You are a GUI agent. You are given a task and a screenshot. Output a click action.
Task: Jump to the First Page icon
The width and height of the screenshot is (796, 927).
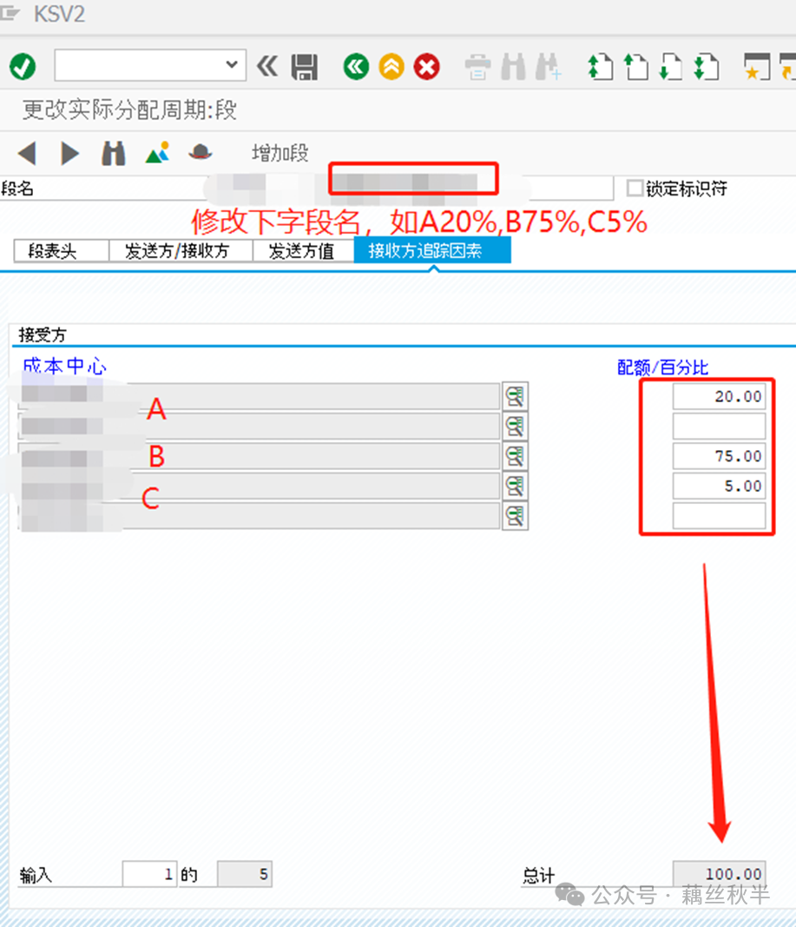click(600, 67)
